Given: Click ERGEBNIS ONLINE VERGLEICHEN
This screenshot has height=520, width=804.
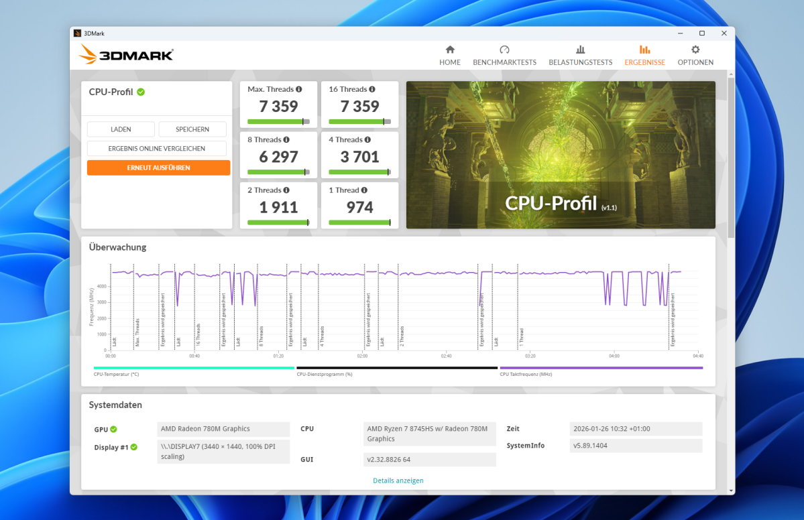Looking at the screenshot, I should coord(156,148).
